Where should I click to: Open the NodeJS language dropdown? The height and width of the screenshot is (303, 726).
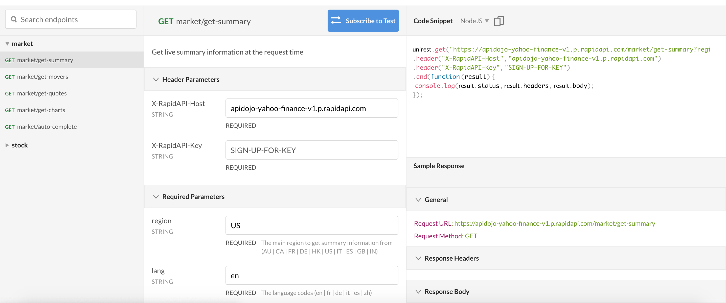click(x=474, y=21)
